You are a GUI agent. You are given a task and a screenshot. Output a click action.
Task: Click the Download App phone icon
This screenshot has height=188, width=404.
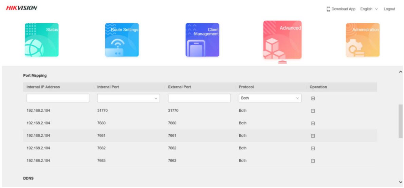[328, 9]
